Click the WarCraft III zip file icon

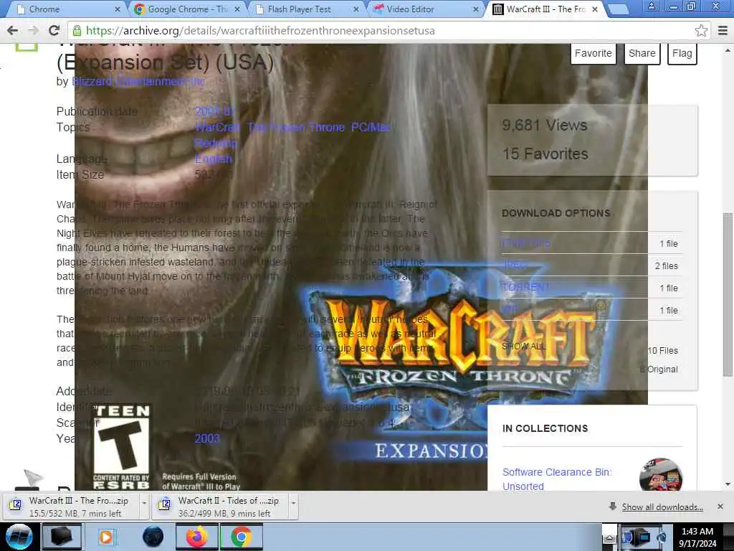16,504
